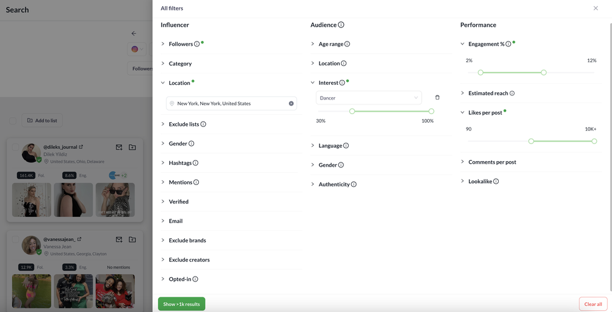Click info icon next to Estimated reach
Image resolution: width=612 pixels, height=312 pixels.
pyautogui.click(x=512, y=93)
